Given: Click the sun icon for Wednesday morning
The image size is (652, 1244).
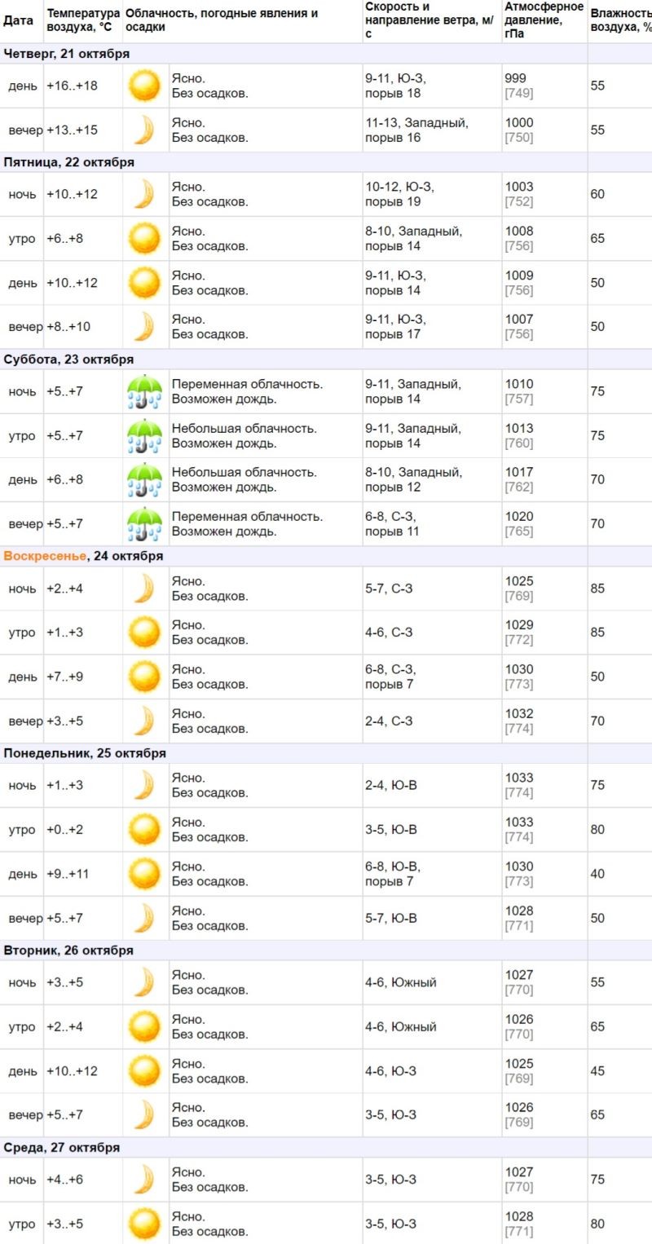Looking at the screenshot, I should tap(145, 1224).
